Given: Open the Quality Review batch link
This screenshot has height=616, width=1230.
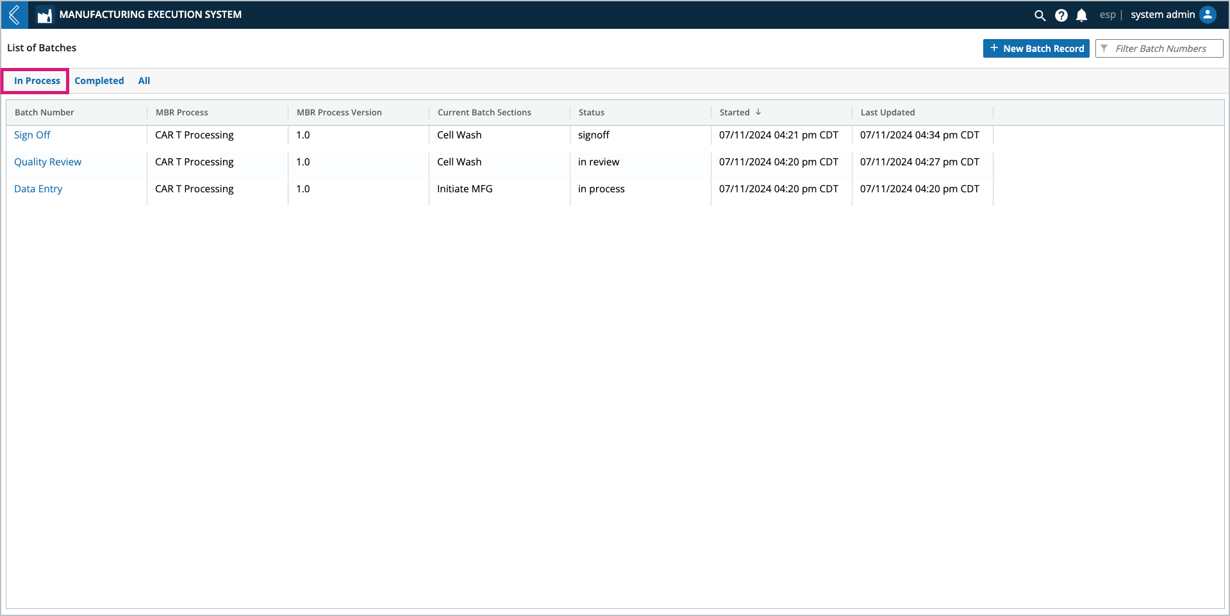Looking at the screenshot, I should click(x=48, y=162).
